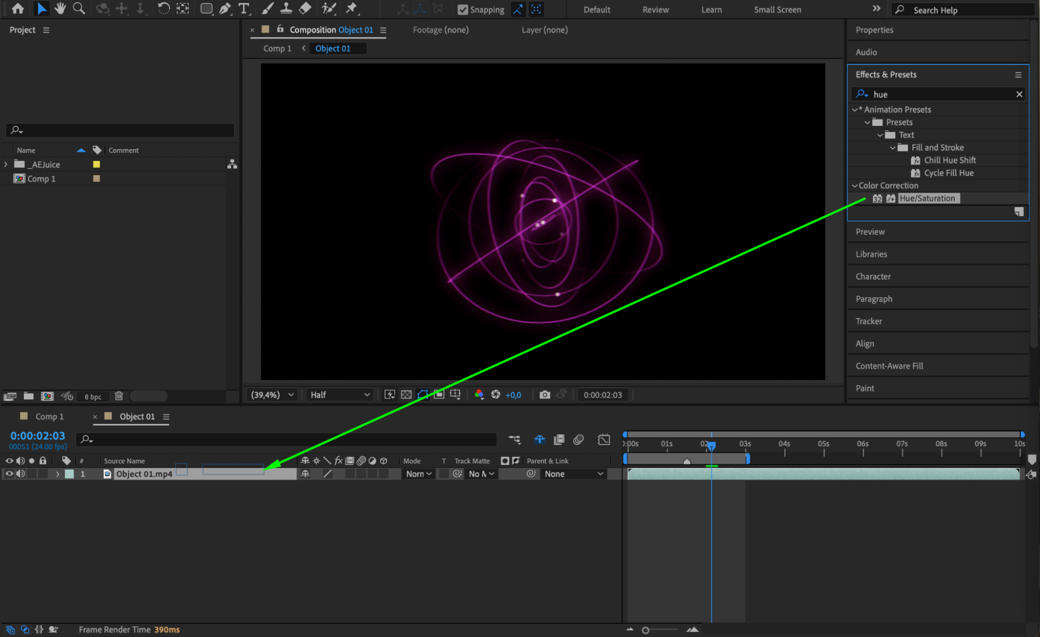Click the Home icon
Screen dimensions: 1040x637
(x=18, y=8)
